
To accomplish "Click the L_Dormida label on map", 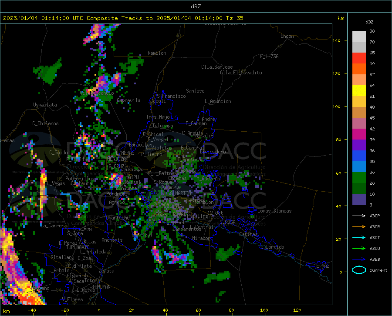I will click(272, 247).
